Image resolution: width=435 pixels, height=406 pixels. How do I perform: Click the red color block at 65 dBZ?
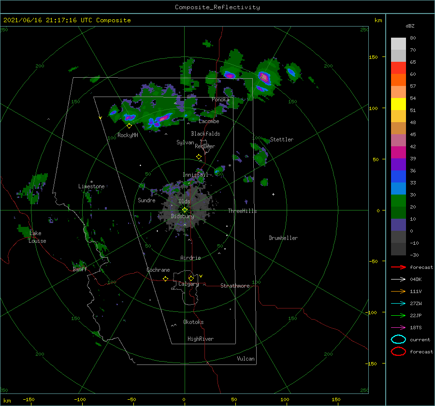(398, 68)
